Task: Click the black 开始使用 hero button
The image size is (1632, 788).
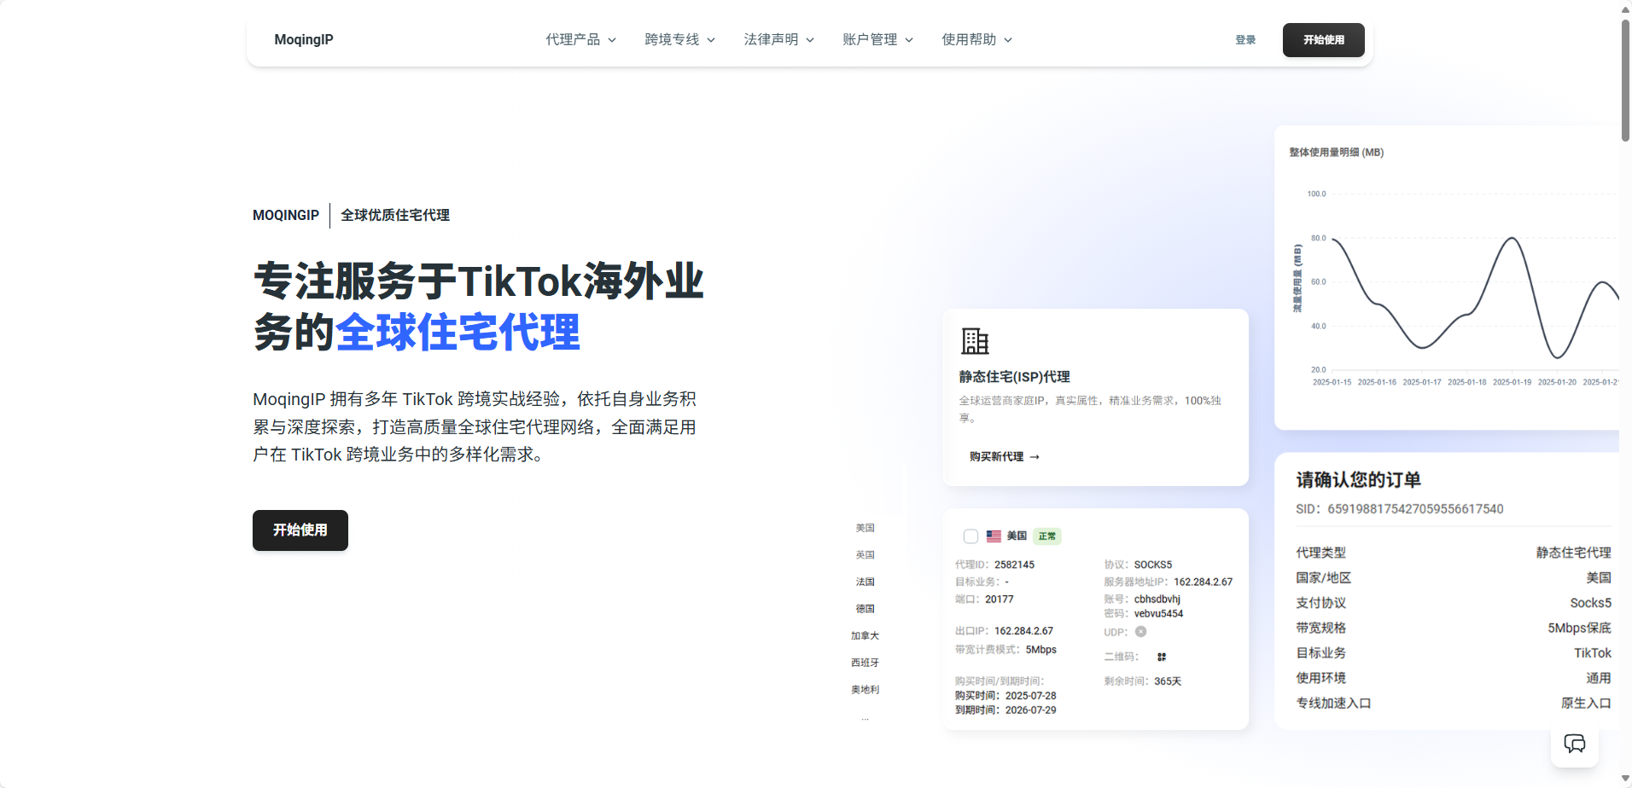Action: tap(300, 530)
